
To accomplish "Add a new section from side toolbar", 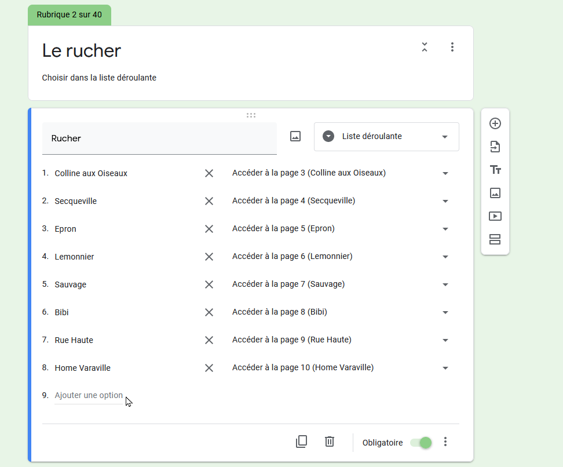I will tap(495, 239).
